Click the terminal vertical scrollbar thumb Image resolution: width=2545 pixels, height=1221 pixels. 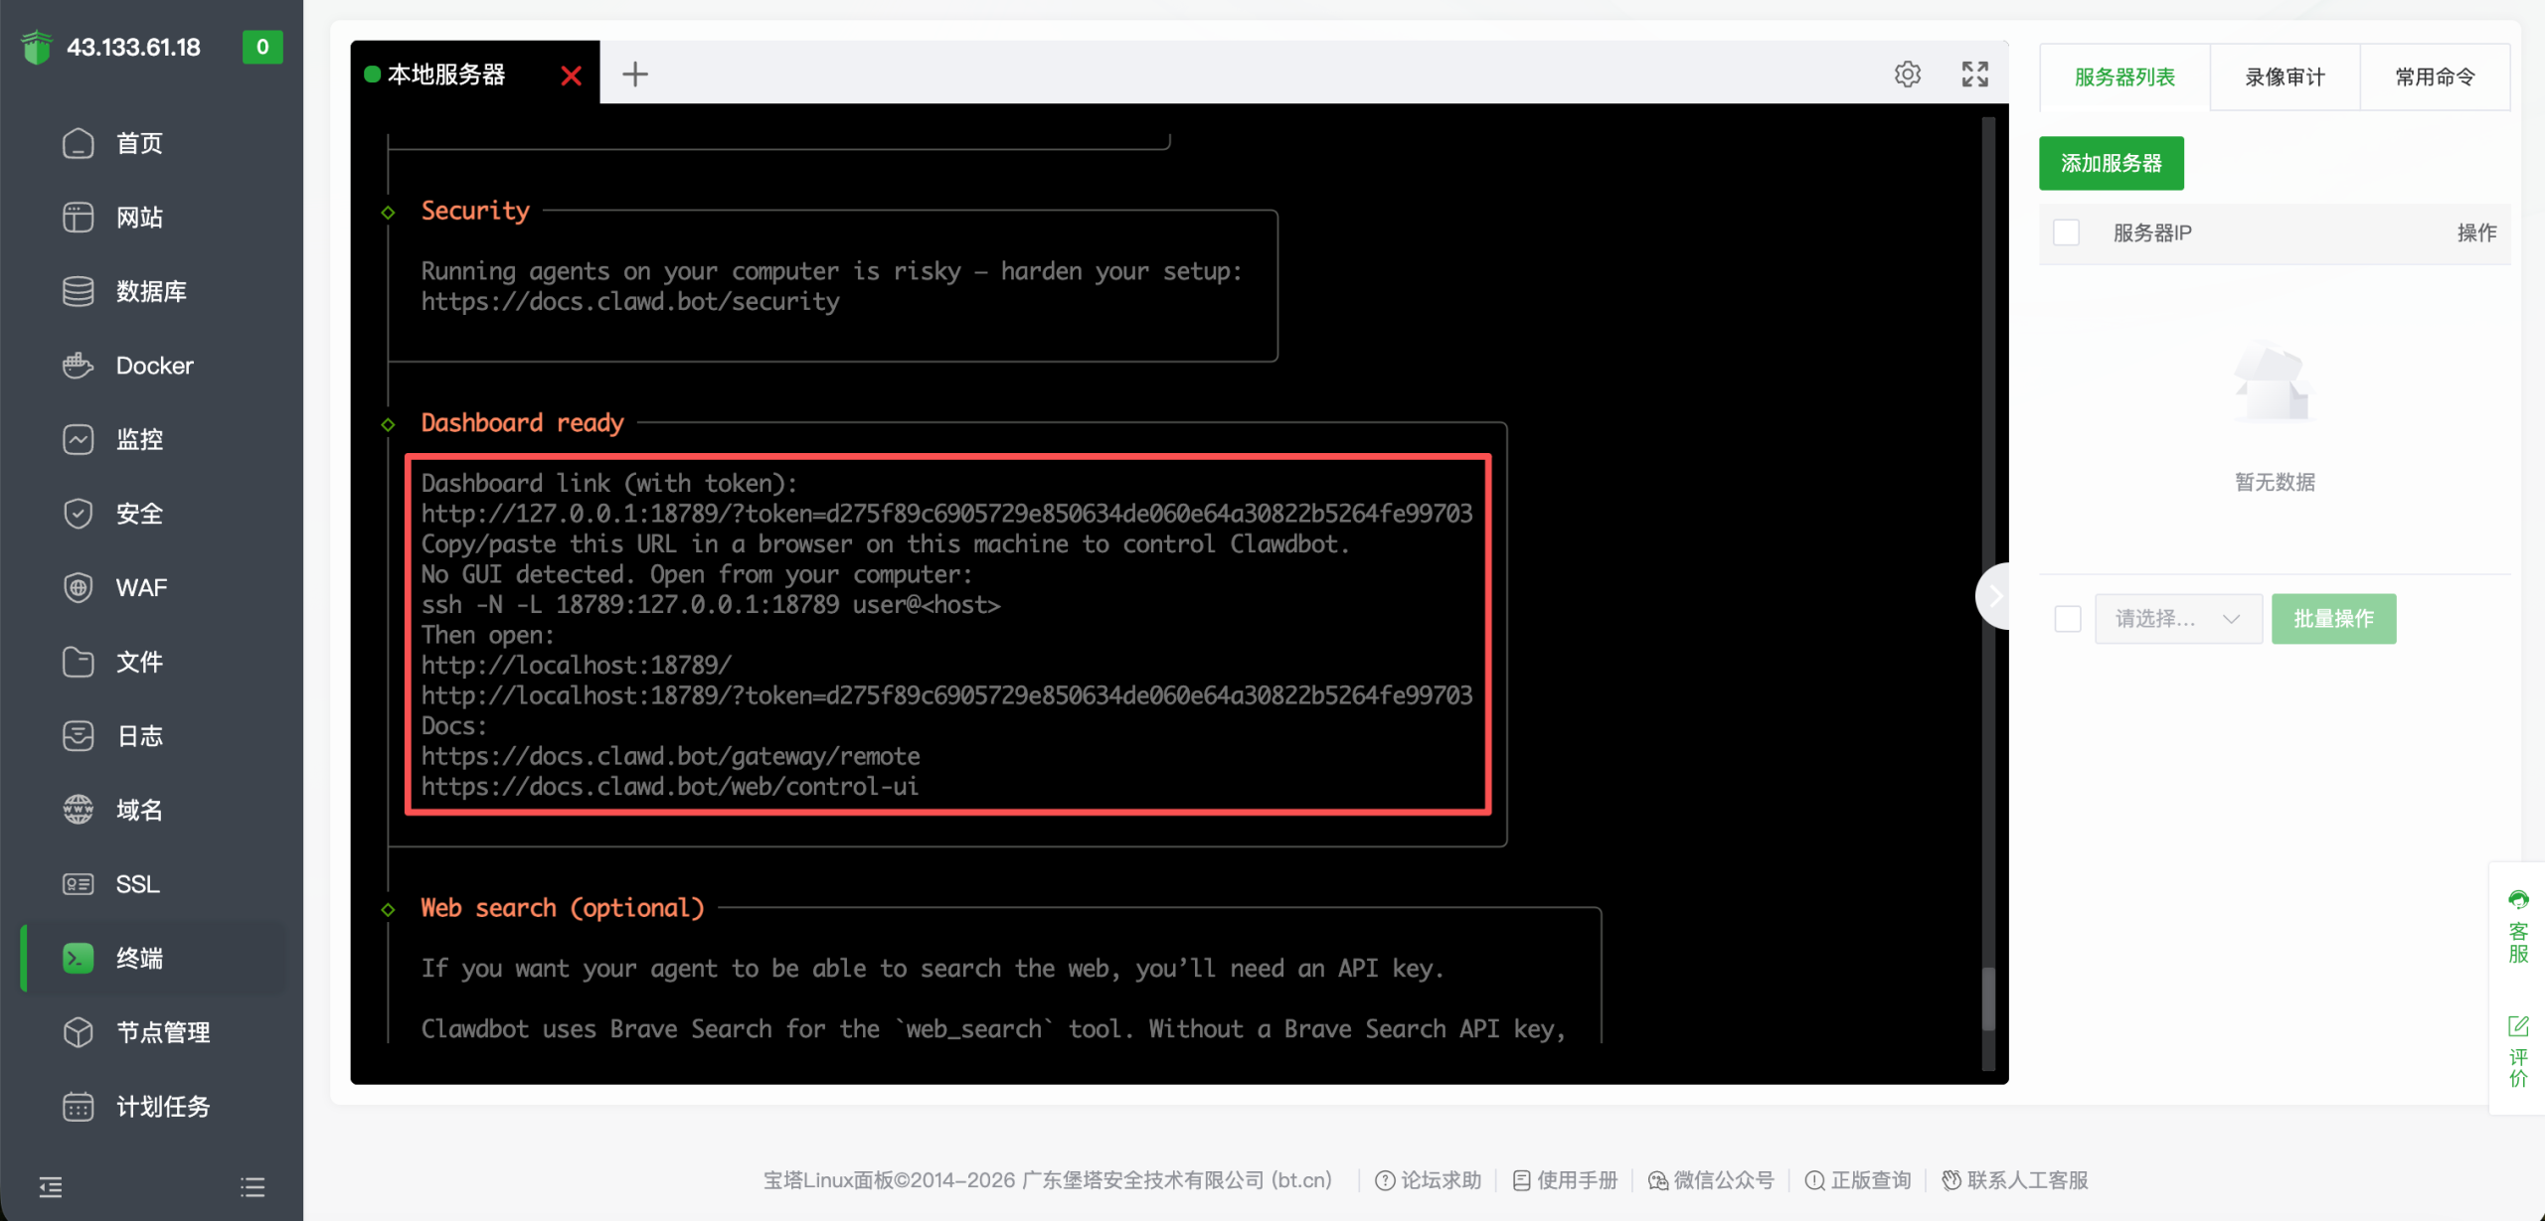(x=1988, y=998)
